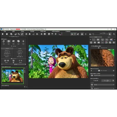Open the histogram icon in the toolbar
117x117 pixels.
point(60,34)
